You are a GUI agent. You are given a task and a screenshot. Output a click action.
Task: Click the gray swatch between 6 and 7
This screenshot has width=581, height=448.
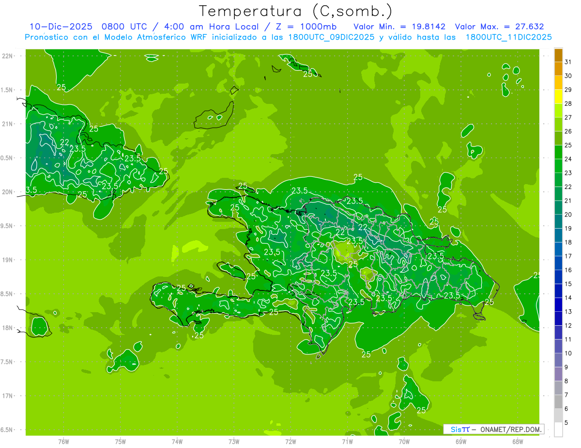click(x=558, y=402)
